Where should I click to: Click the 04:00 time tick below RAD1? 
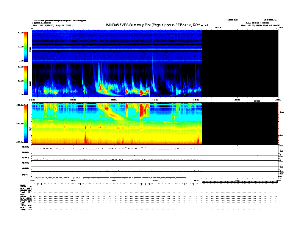point(73,100)
